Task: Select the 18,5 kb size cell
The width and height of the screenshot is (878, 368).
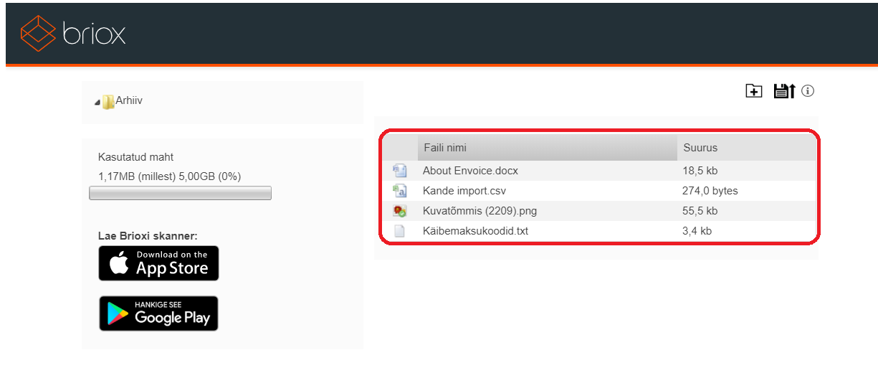Action: coord(700,171)
